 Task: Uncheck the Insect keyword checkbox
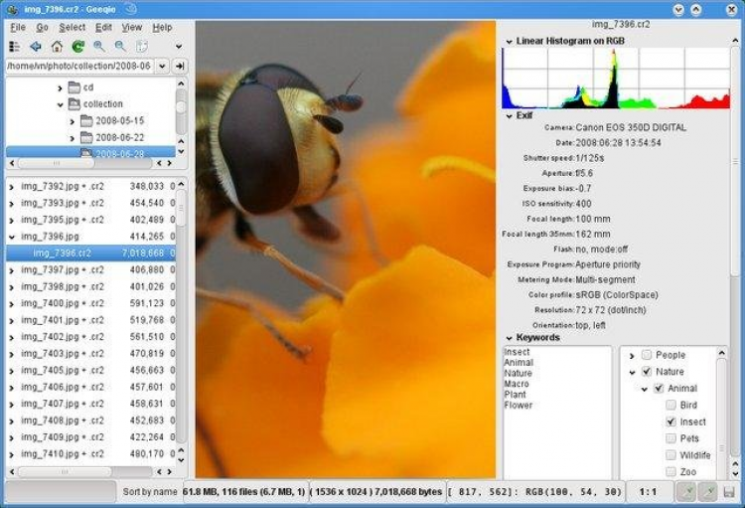(671, 422)
